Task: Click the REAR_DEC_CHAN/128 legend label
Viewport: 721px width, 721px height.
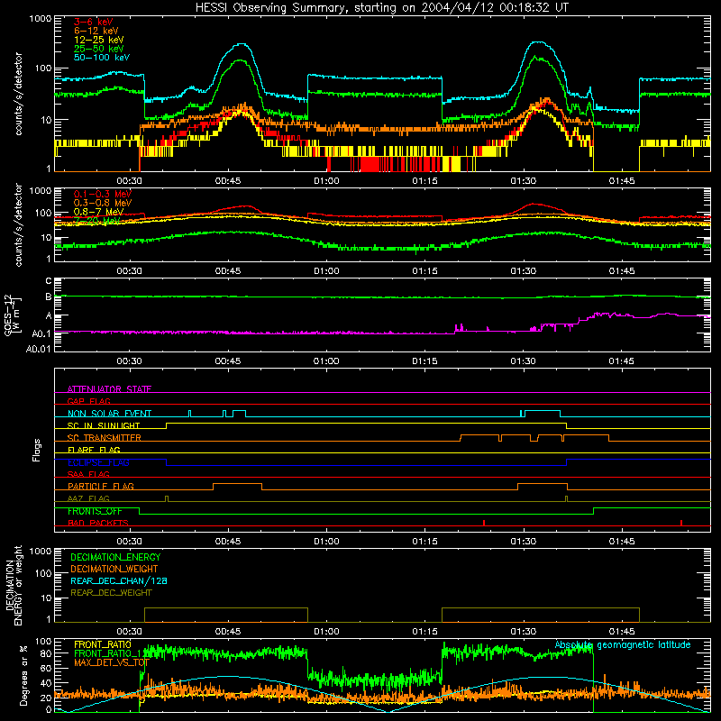Action: point(119,580)
